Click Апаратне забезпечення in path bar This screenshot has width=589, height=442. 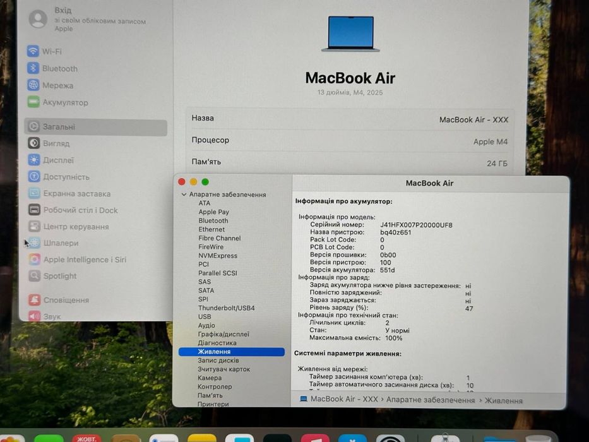431,400
